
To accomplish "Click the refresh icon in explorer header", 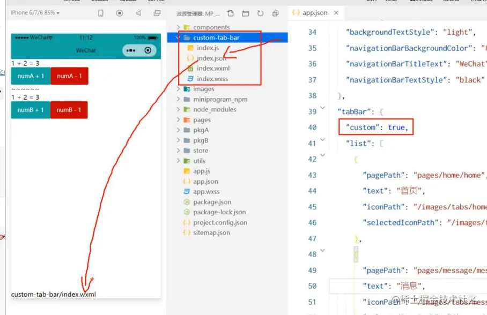I will (x=260, y=13).
